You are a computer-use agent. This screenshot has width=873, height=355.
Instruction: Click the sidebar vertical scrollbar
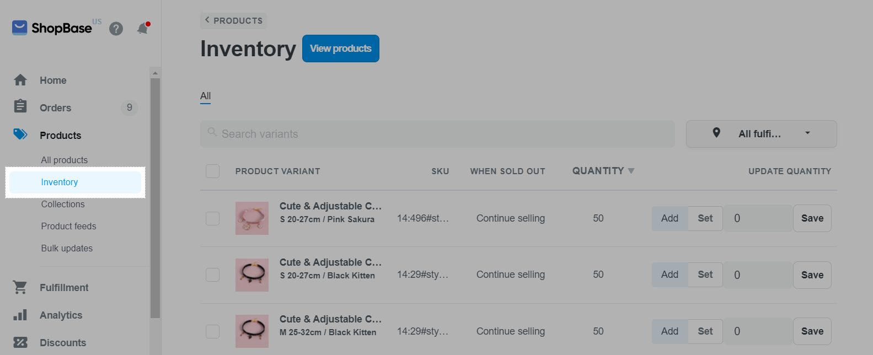[x=155, y=198]
